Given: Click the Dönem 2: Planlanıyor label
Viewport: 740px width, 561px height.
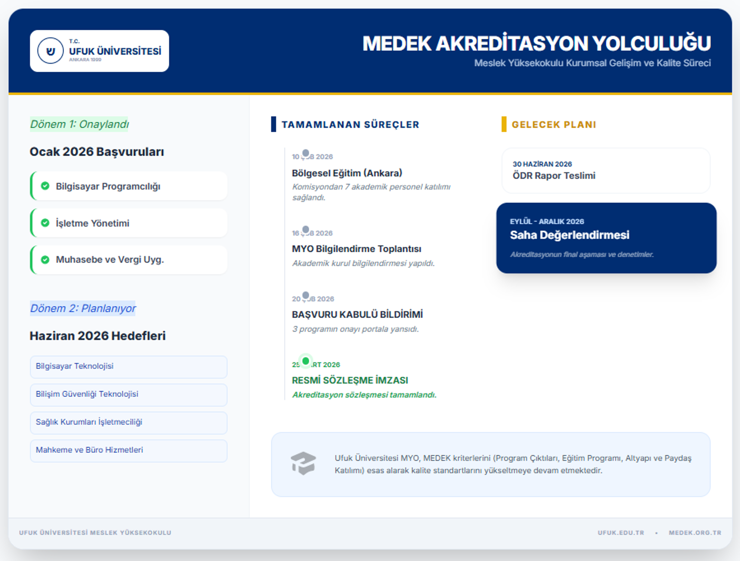Looking at the screenshot, I should (83, 308).
